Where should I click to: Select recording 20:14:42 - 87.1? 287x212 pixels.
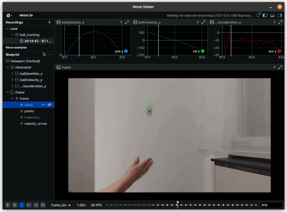pos(29,41)
